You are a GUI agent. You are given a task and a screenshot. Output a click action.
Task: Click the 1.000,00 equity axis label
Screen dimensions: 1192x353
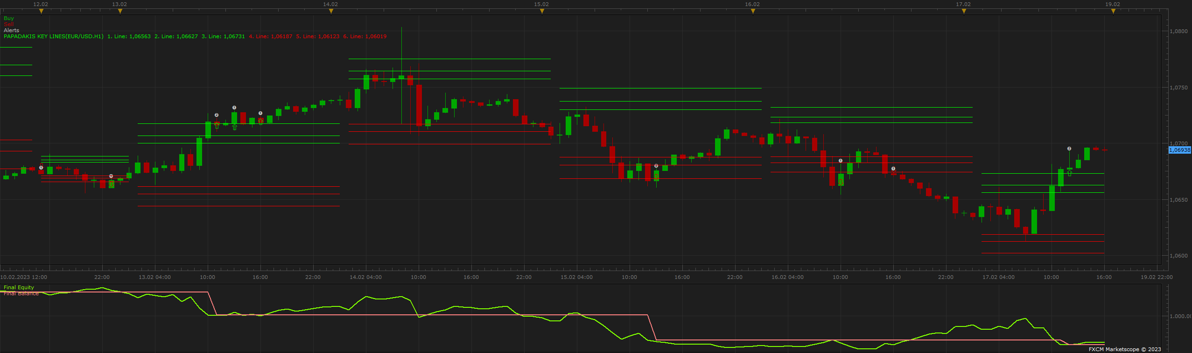[1180, 316]
